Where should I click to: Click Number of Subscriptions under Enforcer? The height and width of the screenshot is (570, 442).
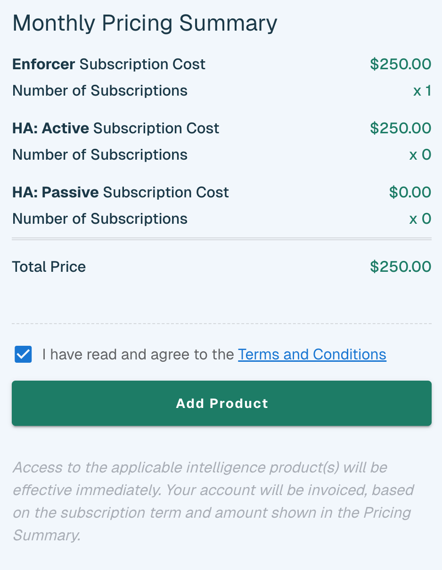click(100, 90)
